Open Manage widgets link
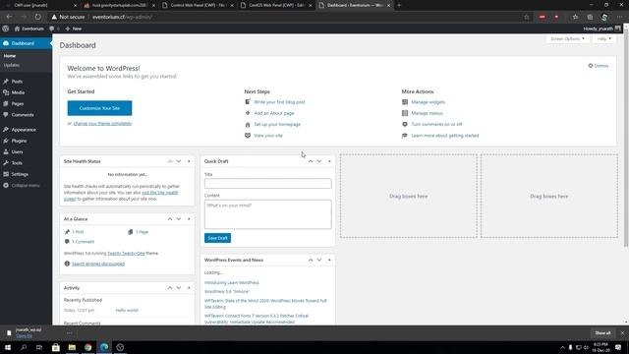 tap(429, 102)
